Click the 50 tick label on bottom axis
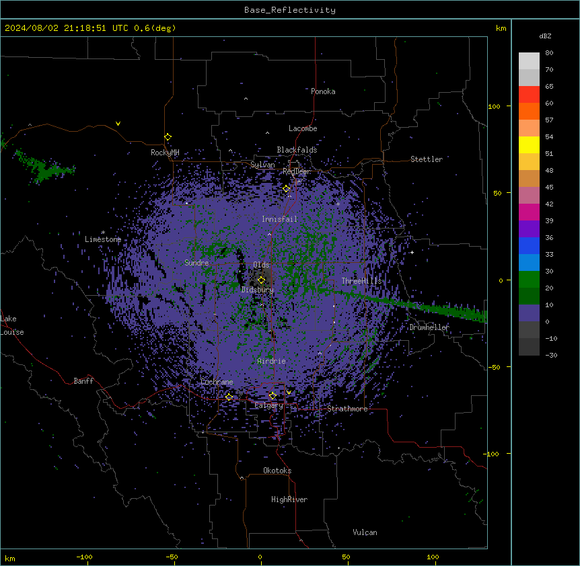 tap(346, 557)
